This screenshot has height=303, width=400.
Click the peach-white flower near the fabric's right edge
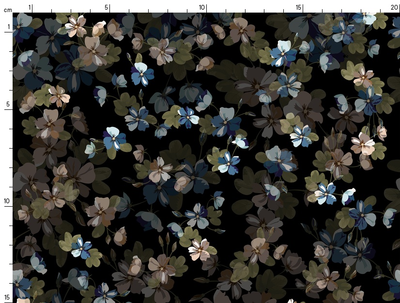(x=362, y=143)
